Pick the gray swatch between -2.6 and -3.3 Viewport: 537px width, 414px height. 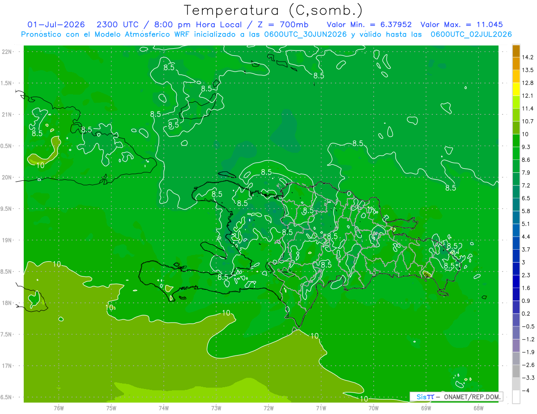tap(516, 371)
